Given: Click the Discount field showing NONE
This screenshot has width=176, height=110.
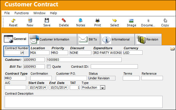Looking at the screenshot, I should [81, 53].
